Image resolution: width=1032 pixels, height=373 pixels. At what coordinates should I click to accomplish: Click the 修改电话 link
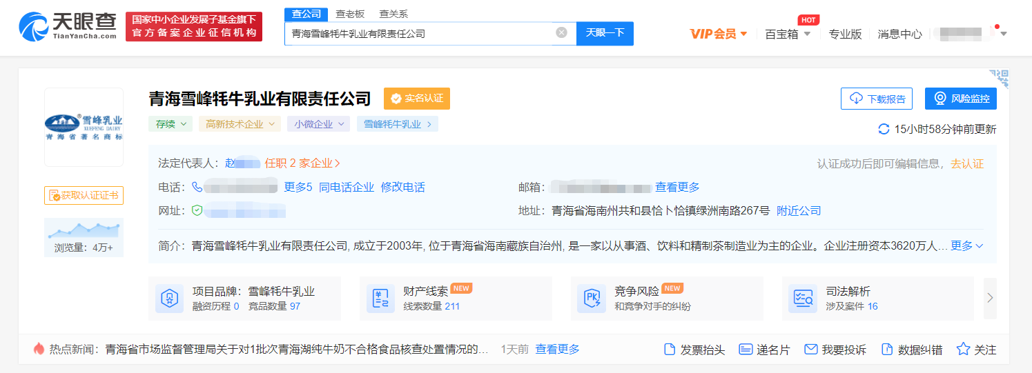(x=403, y=187)
